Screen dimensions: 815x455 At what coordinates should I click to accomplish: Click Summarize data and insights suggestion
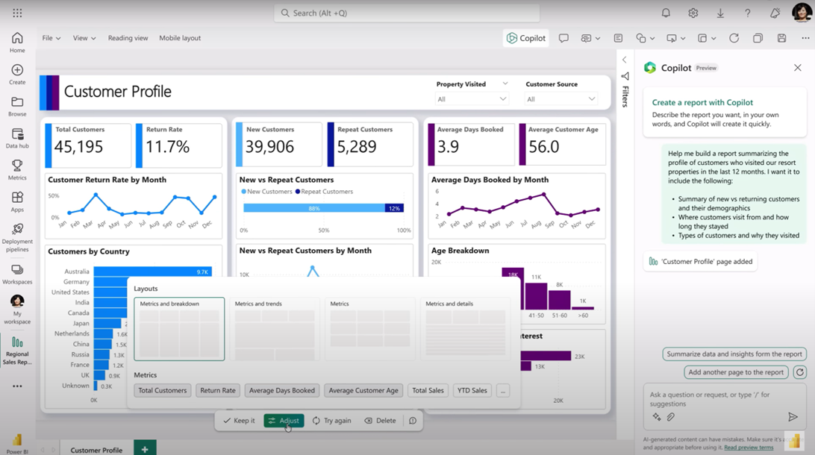click(734, 354)
